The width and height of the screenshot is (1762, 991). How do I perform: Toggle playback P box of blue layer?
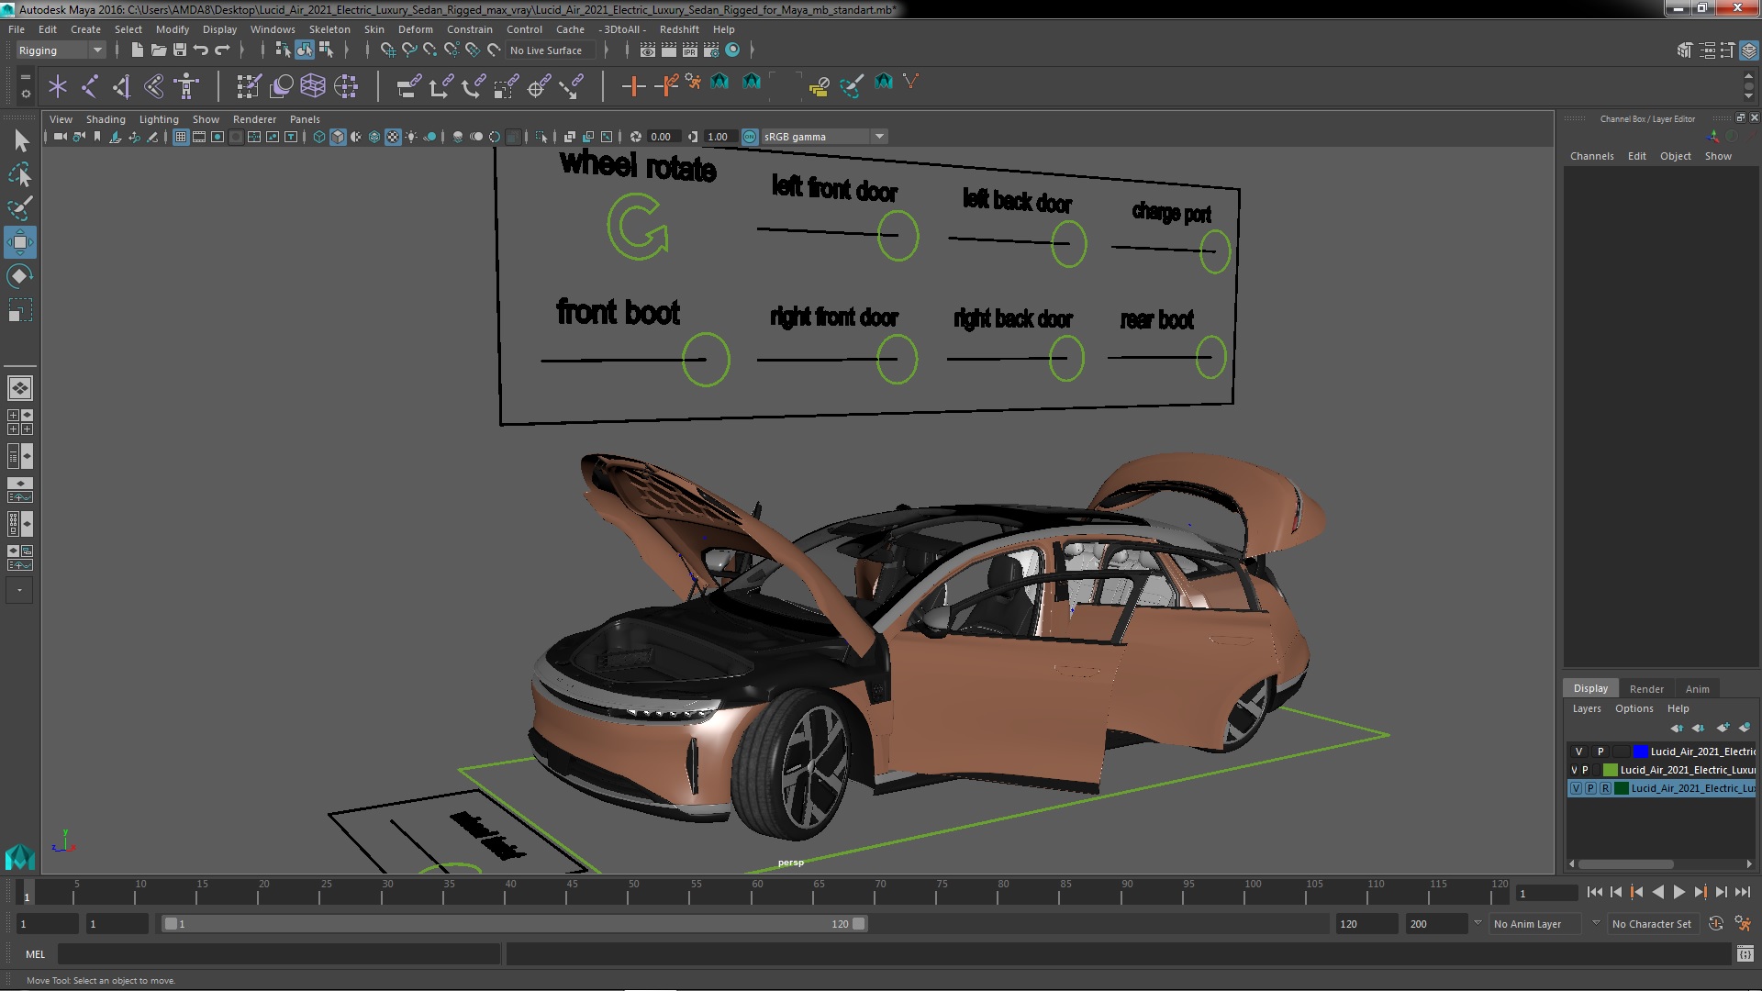pos(1600,752)
